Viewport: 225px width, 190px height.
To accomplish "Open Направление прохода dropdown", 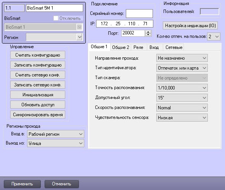I will (x=182, y=58).
